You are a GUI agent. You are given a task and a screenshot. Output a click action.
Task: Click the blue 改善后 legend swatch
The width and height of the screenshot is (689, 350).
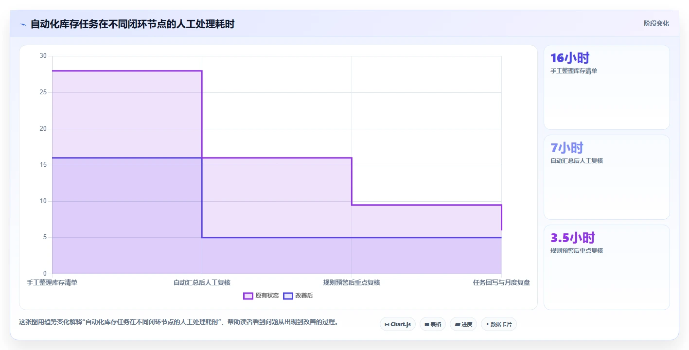288,296
